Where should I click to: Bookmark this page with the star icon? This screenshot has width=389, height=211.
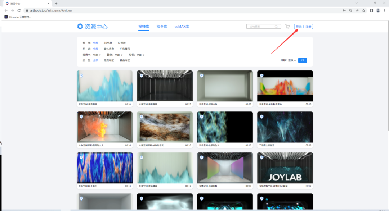tap(363, 10)
